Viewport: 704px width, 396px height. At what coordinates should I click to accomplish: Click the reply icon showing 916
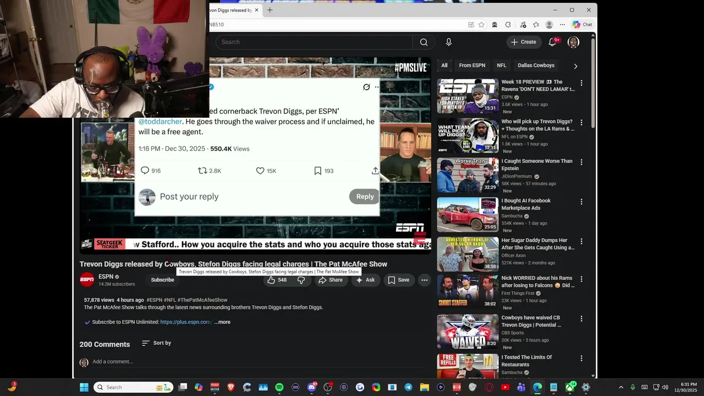pyautogui.click(x=145, y=171)
